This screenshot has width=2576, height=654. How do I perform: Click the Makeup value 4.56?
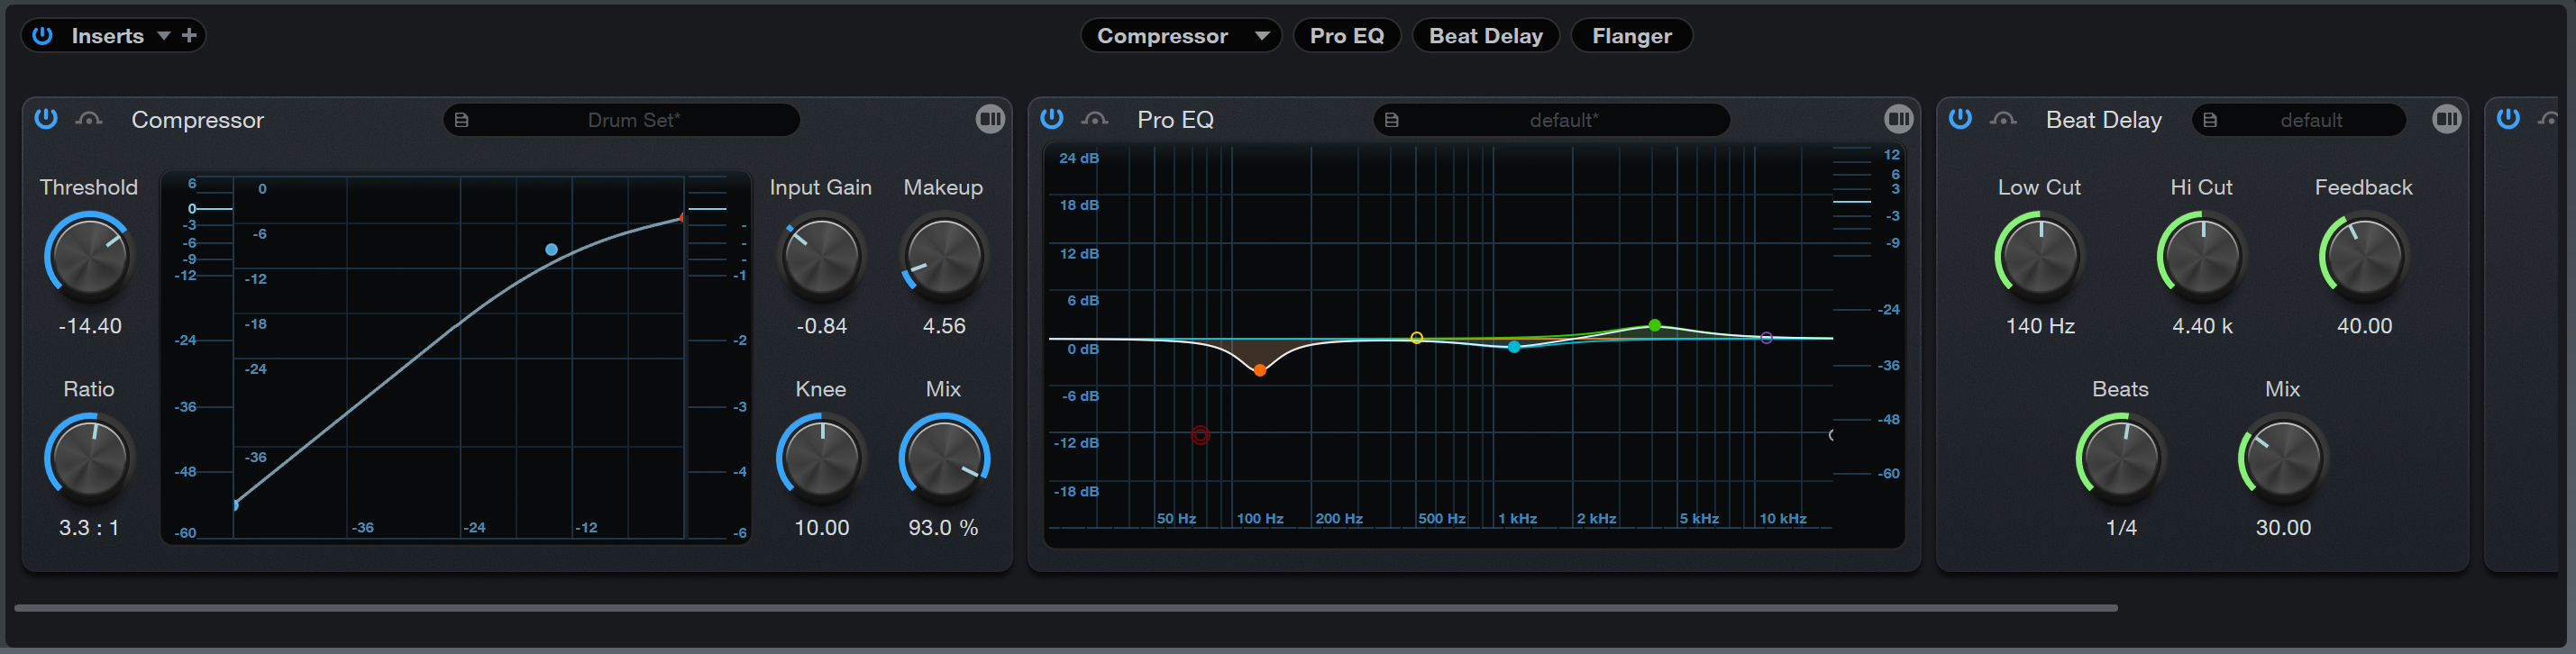point(943,326)
